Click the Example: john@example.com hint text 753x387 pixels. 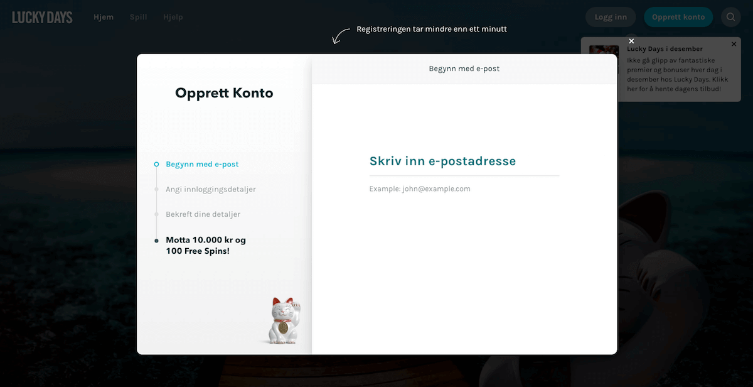coord(420,188)
